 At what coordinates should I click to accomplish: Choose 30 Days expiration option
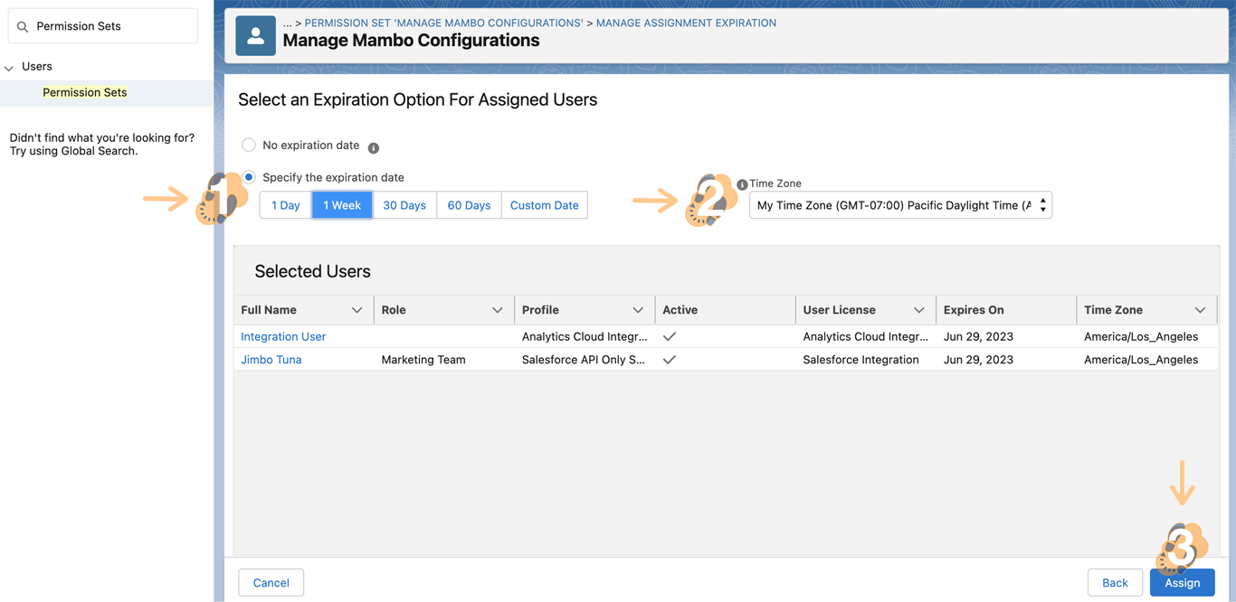point(404,205)
